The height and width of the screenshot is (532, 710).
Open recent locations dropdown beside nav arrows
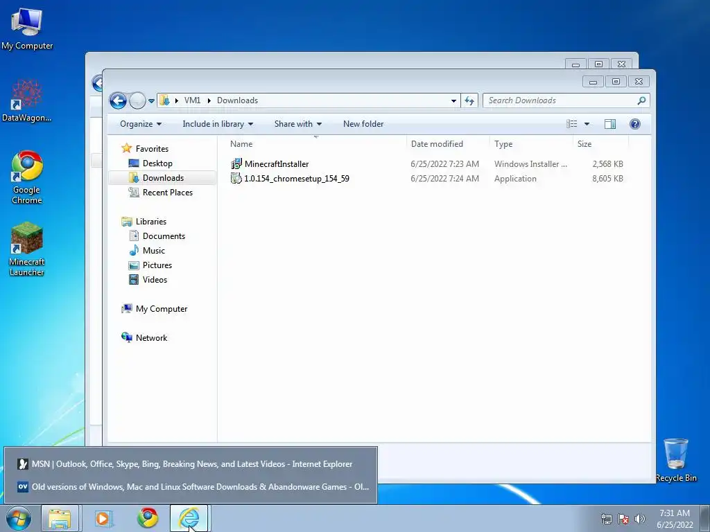click(151, 101)
